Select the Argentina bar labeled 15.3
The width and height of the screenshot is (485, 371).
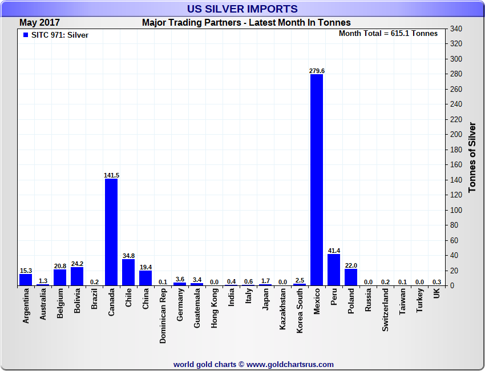coord(26,280)
